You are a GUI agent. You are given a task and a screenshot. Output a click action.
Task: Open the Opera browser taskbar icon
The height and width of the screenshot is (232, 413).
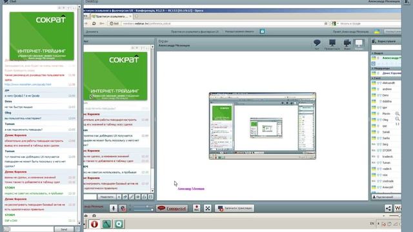(x=94, y=224)
